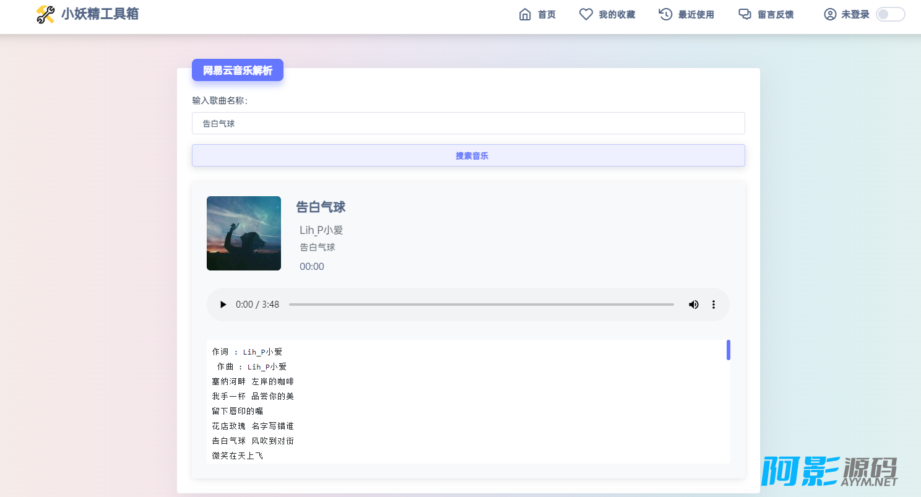Click the lyrics panel scrollbar thumb
Screen dimensions: 921x497
(x=729, y=350)
